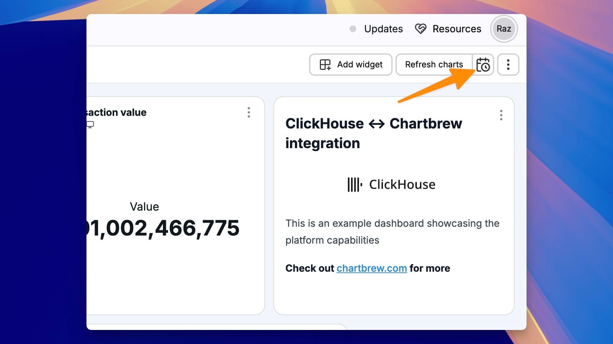This screenshot has width=613, height=344.
Task: Click the Updates menu item
Action: (383, 29)
